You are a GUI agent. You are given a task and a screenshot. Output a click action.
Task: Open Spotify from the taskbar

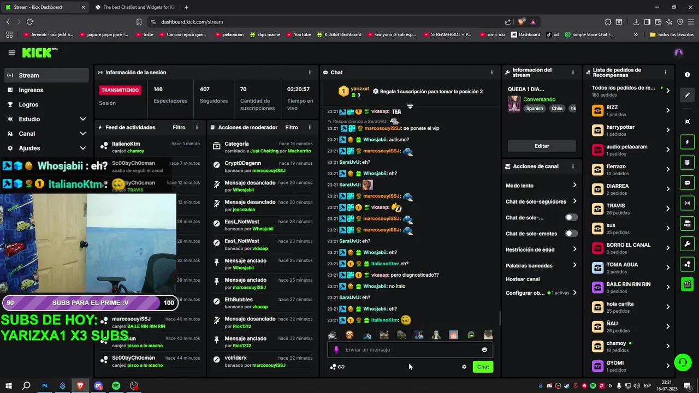(x=116, y=386)
